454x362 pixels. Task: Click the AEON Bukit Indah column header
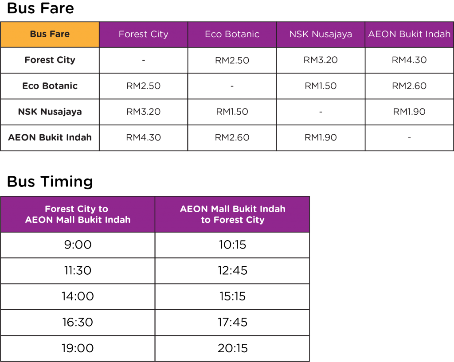[409, 35]
